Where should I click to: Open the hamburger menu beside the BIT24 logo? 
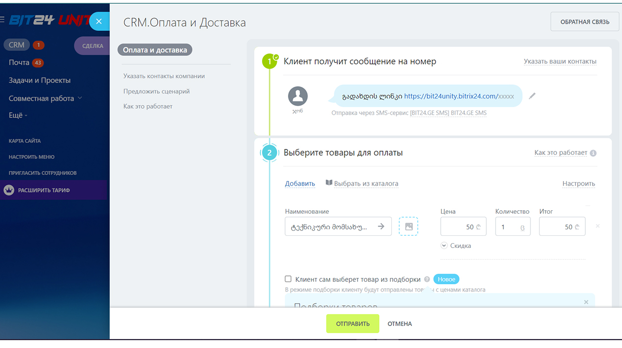click(2, 20)
